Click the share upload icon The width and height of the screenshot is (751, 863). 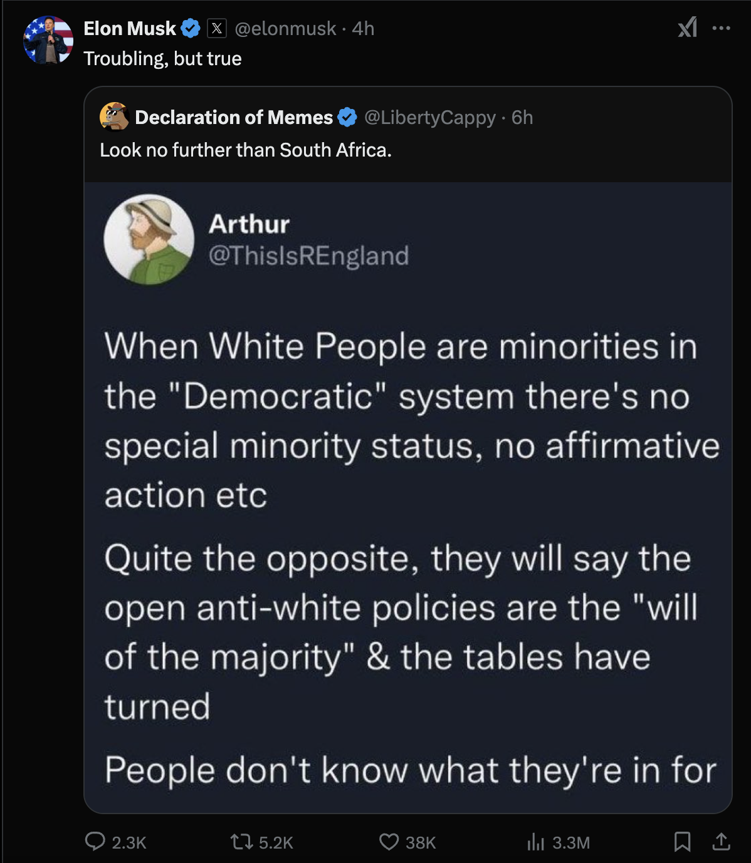tap(721, 841)
